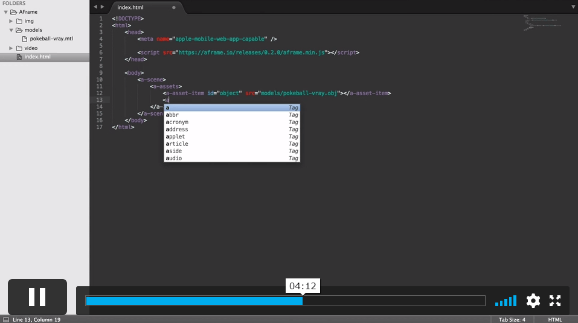This screenshot has width=578, height=323.
Task: Expand the img folder
Action: 11,21
